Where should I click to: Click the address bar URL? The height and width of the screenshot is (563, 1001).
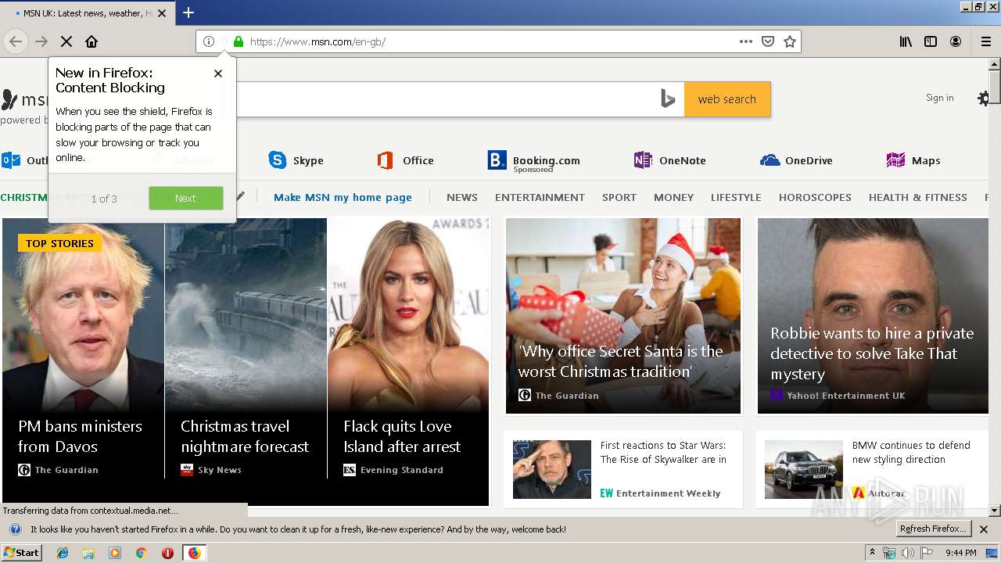tap(318, 41)
